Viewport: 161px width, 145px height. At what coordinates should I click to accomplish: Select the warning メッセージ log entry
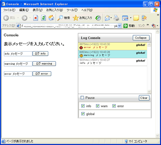click(113, 54)
